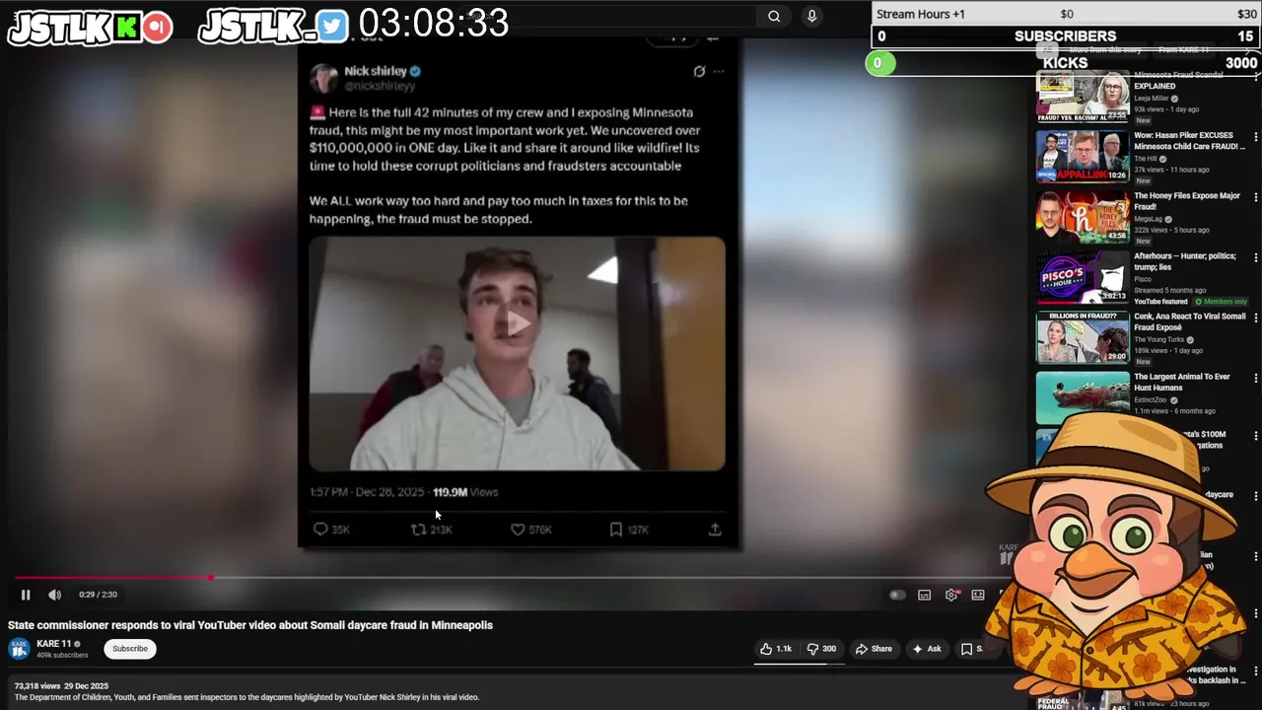Dislike the video with thumbs-down 300
1262x710 pixels.
point(821,649)
